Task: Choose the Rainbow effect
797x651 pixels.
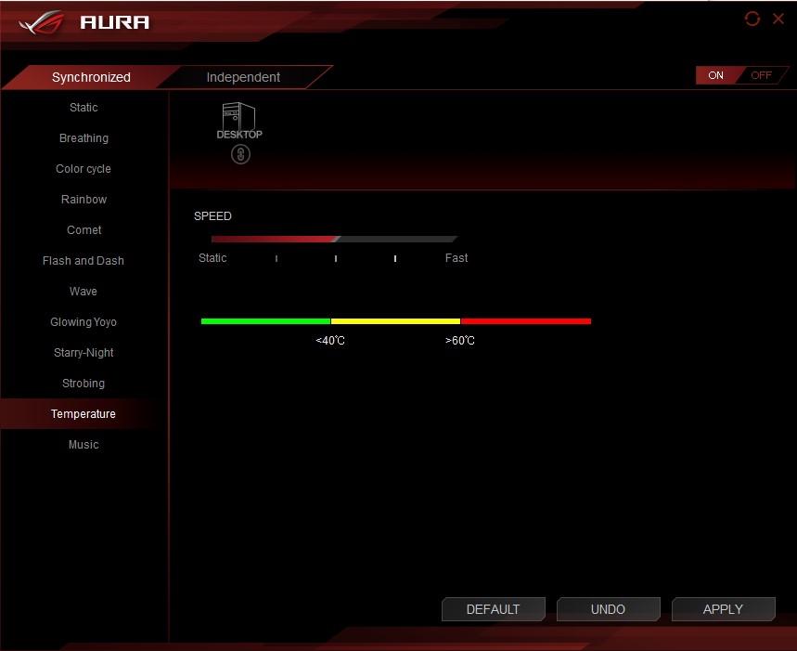Action: pyautogui.click(x=84, y=200)
